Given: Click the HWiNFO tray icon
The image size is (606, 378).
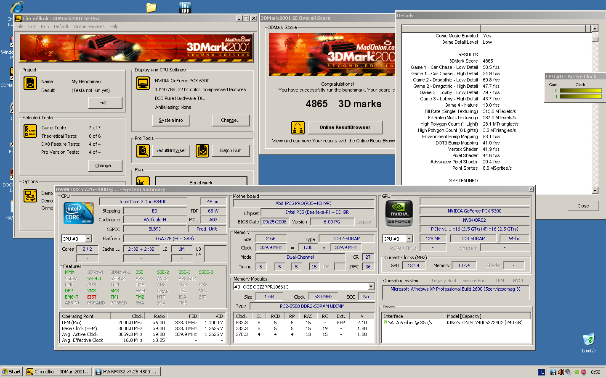Looking at the screenshot, I should [553, 372].
